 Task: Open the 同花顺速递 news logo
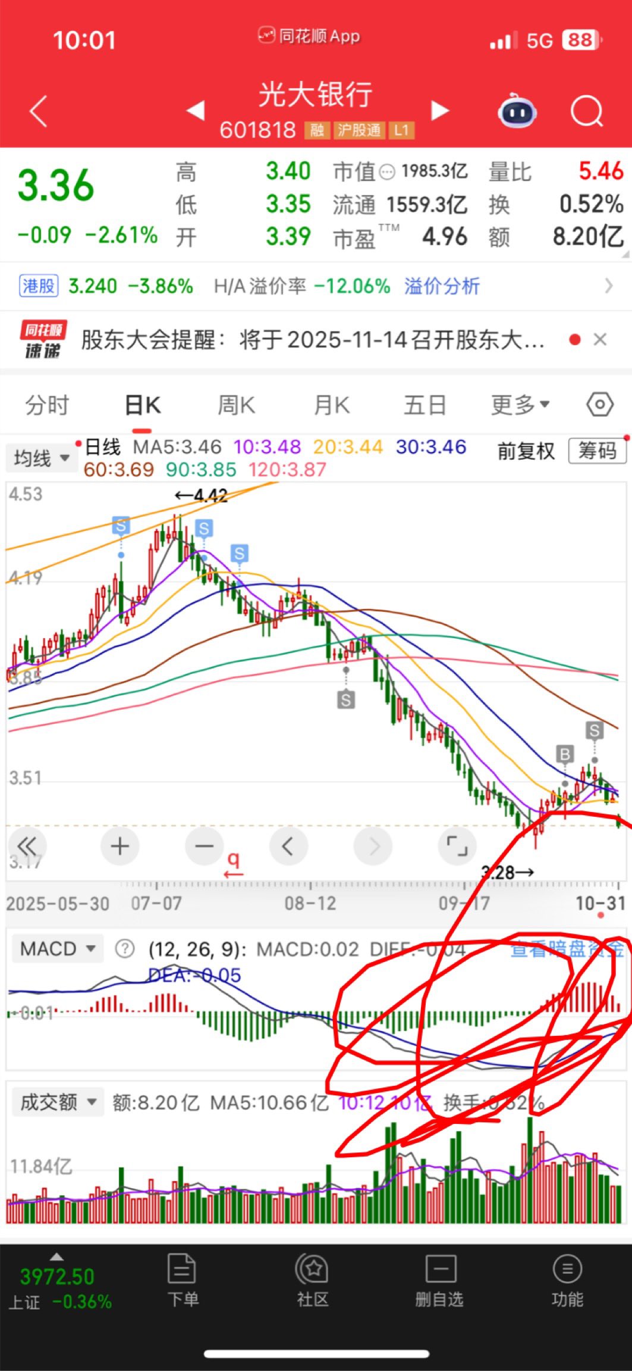(x=43, y=340)
